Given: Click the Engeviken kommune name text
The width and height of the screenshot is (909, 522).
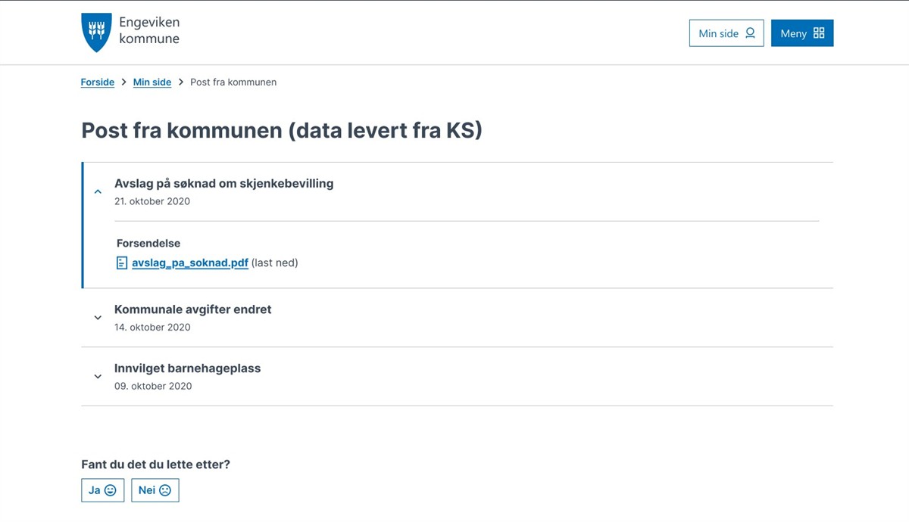Looking at the screenshot, I should coord(149,31).
